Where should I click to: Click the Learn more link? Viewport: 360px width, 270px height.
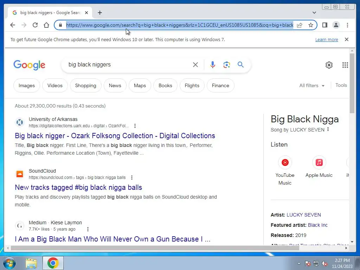point(327,39)
